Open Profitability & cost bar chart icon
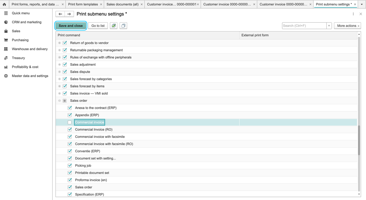 coord(6,67)
